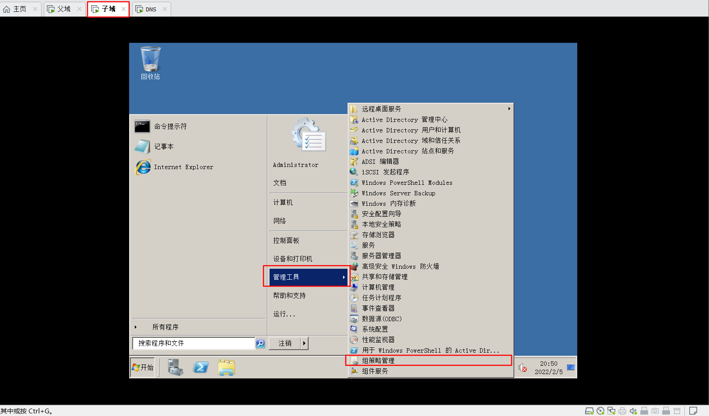The height and width of the screenshot is (416, 709).
Task: Open Active Directory 域和信任关系
Action: [x=431, y=141]
